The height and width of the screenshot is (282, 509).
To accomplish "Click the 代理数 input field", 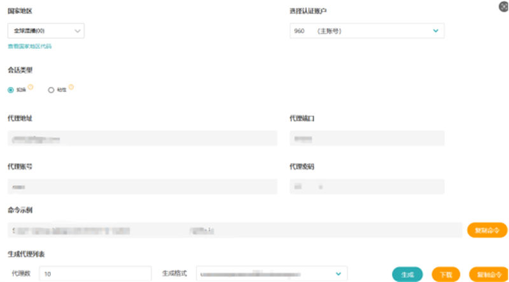I will (94, 274).
